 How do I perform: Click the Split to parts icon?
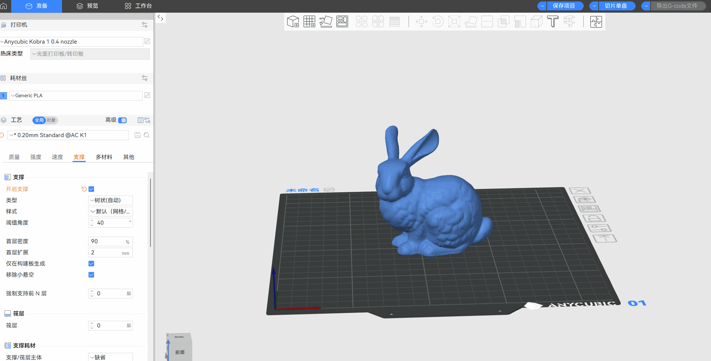(x=378, y=22)
